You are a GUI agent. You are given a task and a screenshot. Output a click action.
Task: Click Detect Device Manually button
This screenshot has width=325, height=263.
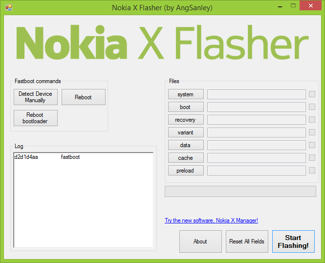coord(36,97)
